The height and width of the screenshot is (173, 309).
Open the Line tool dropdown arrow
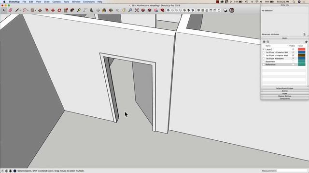(20, 11)
